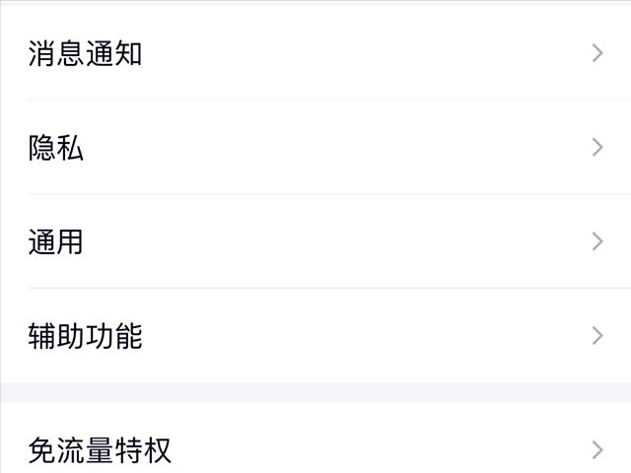Click the gray divider above 免流量特权

coord(315,392)
